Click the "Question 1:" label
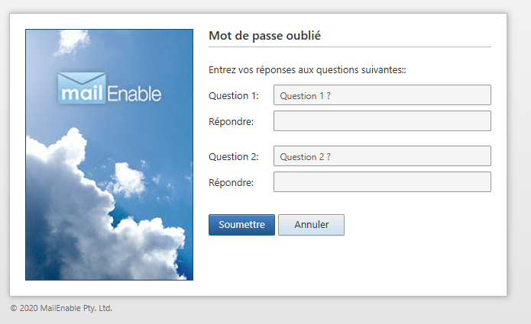The height and width of the screenshot is (324, 531). [234, 96]
